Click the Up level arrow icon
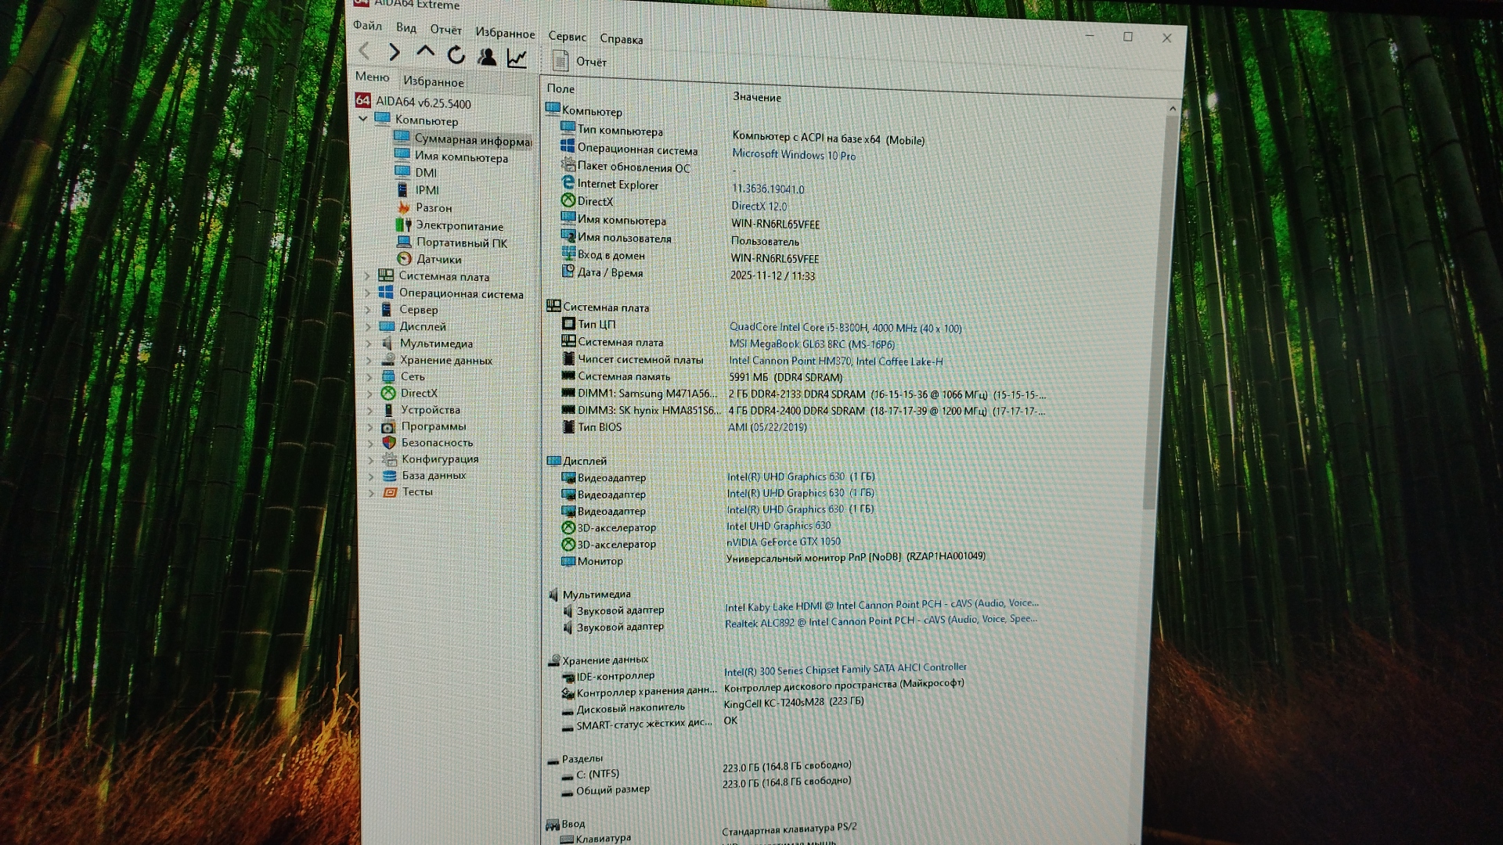 (x=425, y=52)
